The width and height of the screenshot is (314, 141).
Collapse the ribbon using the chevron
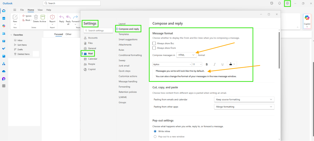297,27
